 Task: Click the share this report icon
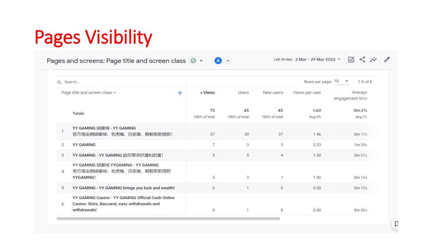[x=362, y=59]
